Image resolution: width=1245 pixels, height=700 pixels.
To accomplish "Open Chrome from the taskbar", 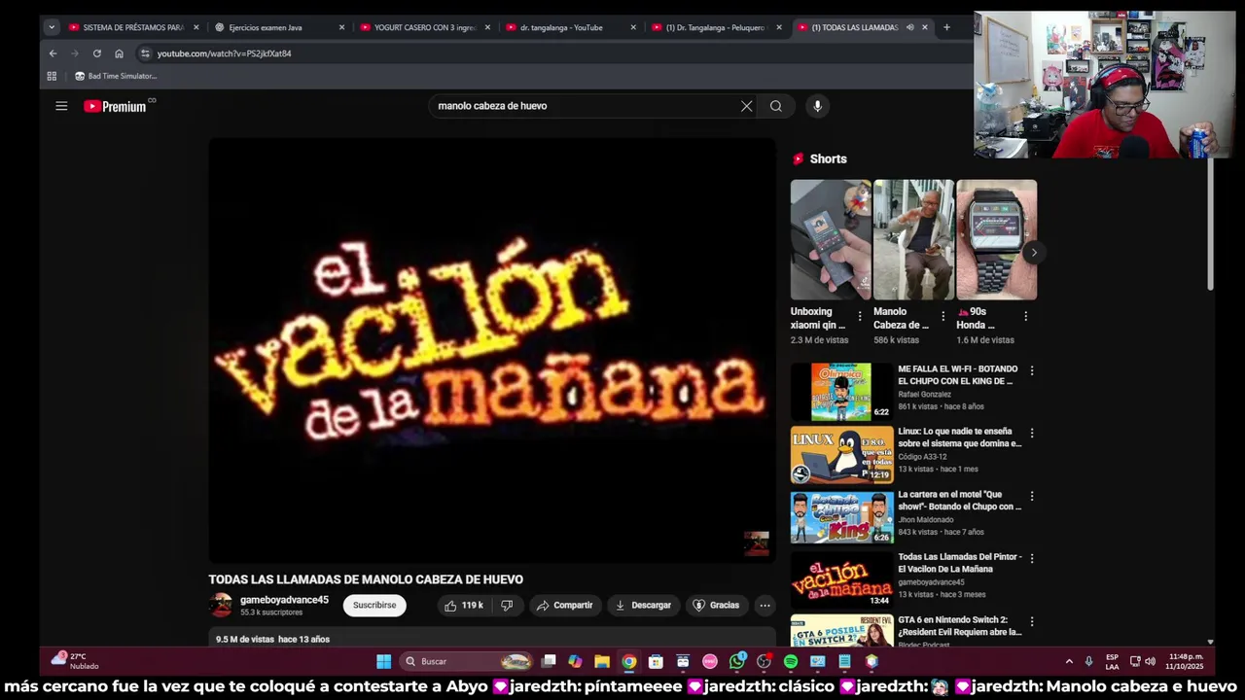I will click(x=629, y=661).
